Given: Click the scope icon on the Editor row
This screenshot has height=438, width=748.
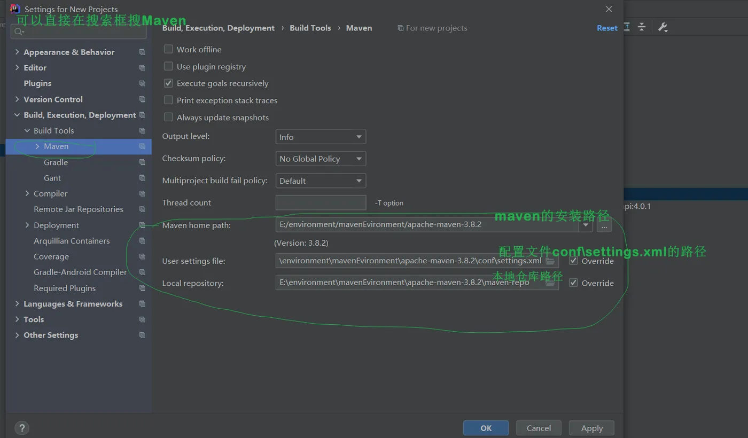Looking at the screenshot, I should tap(142, 68).
